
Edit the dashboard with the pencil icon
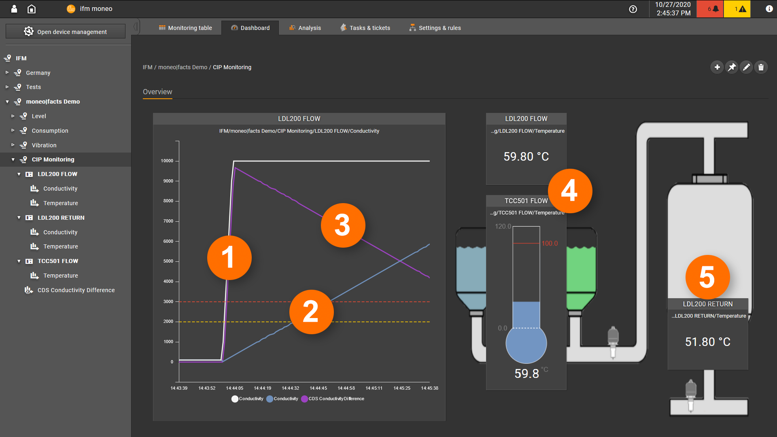746,67
